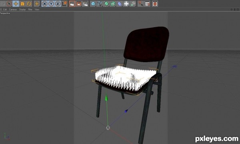Open the viewport Display menu

(x=22, y=10)
